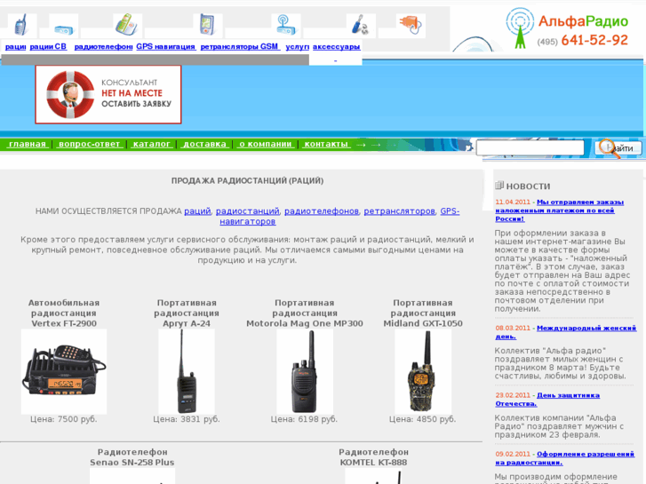Click the 'Midland GXT-1050' product title
This screenshot has height=484, width=646.
tap(423, 323)
